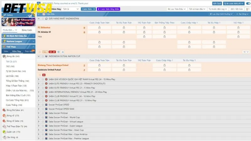
Task: Open the 18 count dropdown in match footer
Action: click(246, 52)
